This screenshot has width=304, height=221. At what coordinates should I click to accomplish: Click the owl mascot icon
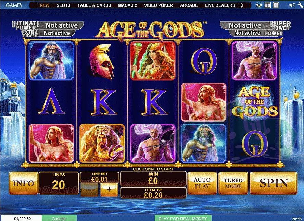259,5
